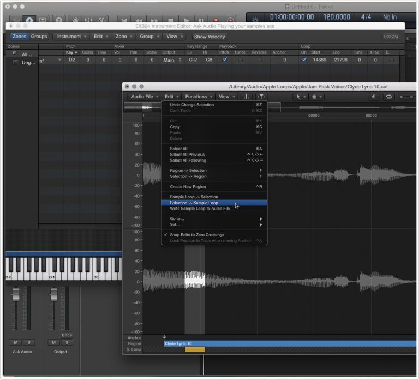Click the Pause transport button

(x=201, y=20)
